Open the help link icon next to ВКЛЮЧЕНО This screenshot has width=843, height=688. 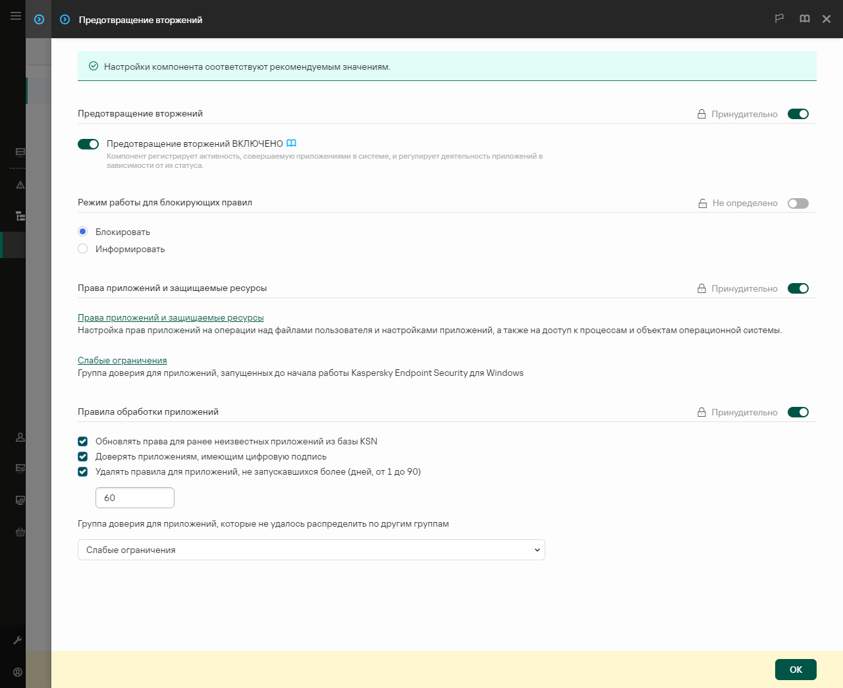(291, 143)
